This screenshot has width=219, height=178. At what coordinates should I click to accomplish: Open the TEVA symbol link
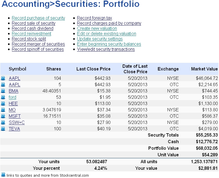(x=14, y=129)
